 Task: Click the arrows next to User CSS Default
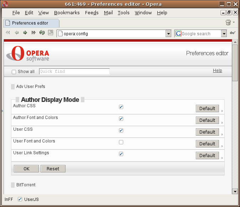point(222,134)
